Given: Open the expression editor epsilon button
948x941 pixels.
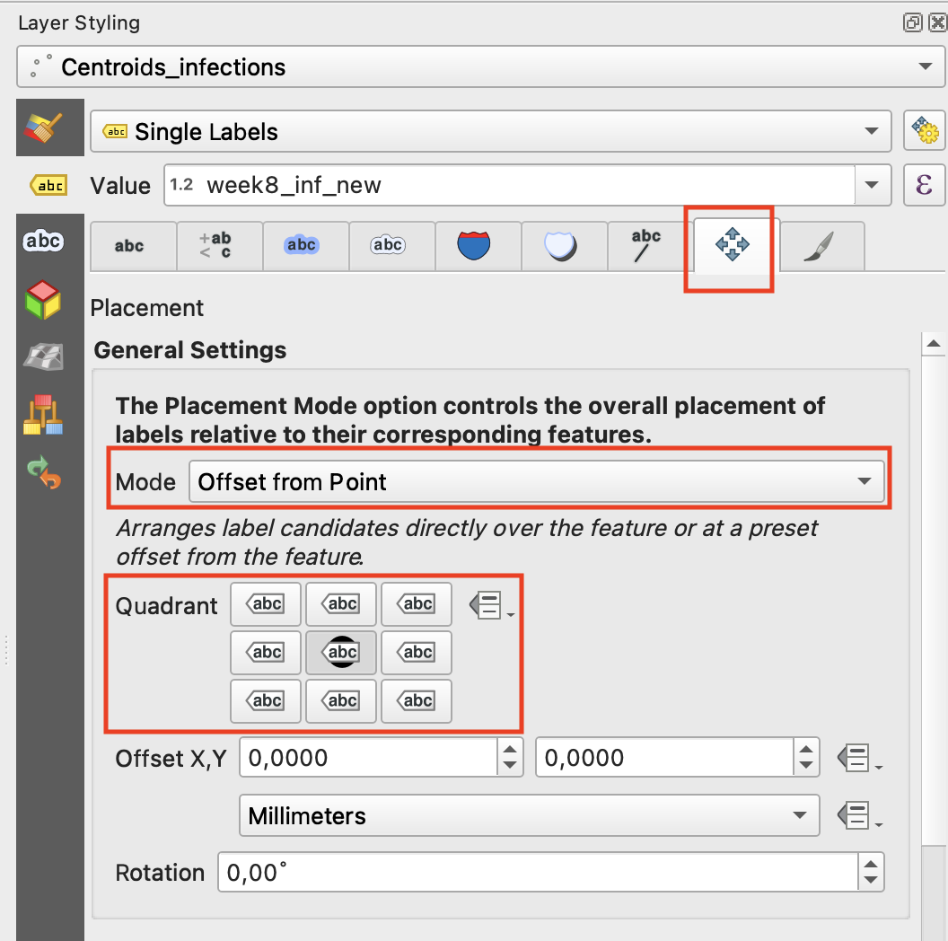Looking at the screenshot, I should click(924, 186).
